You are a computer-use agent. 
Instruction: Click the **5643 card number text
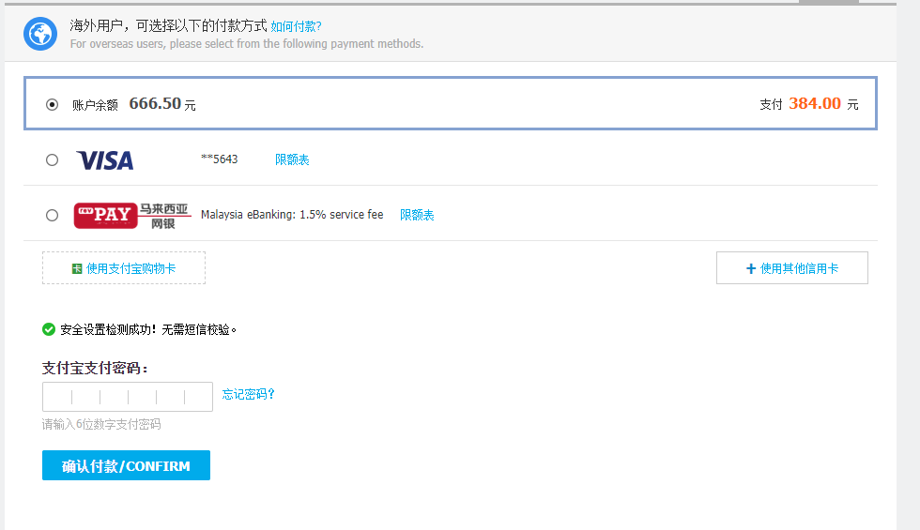(220, 159)
